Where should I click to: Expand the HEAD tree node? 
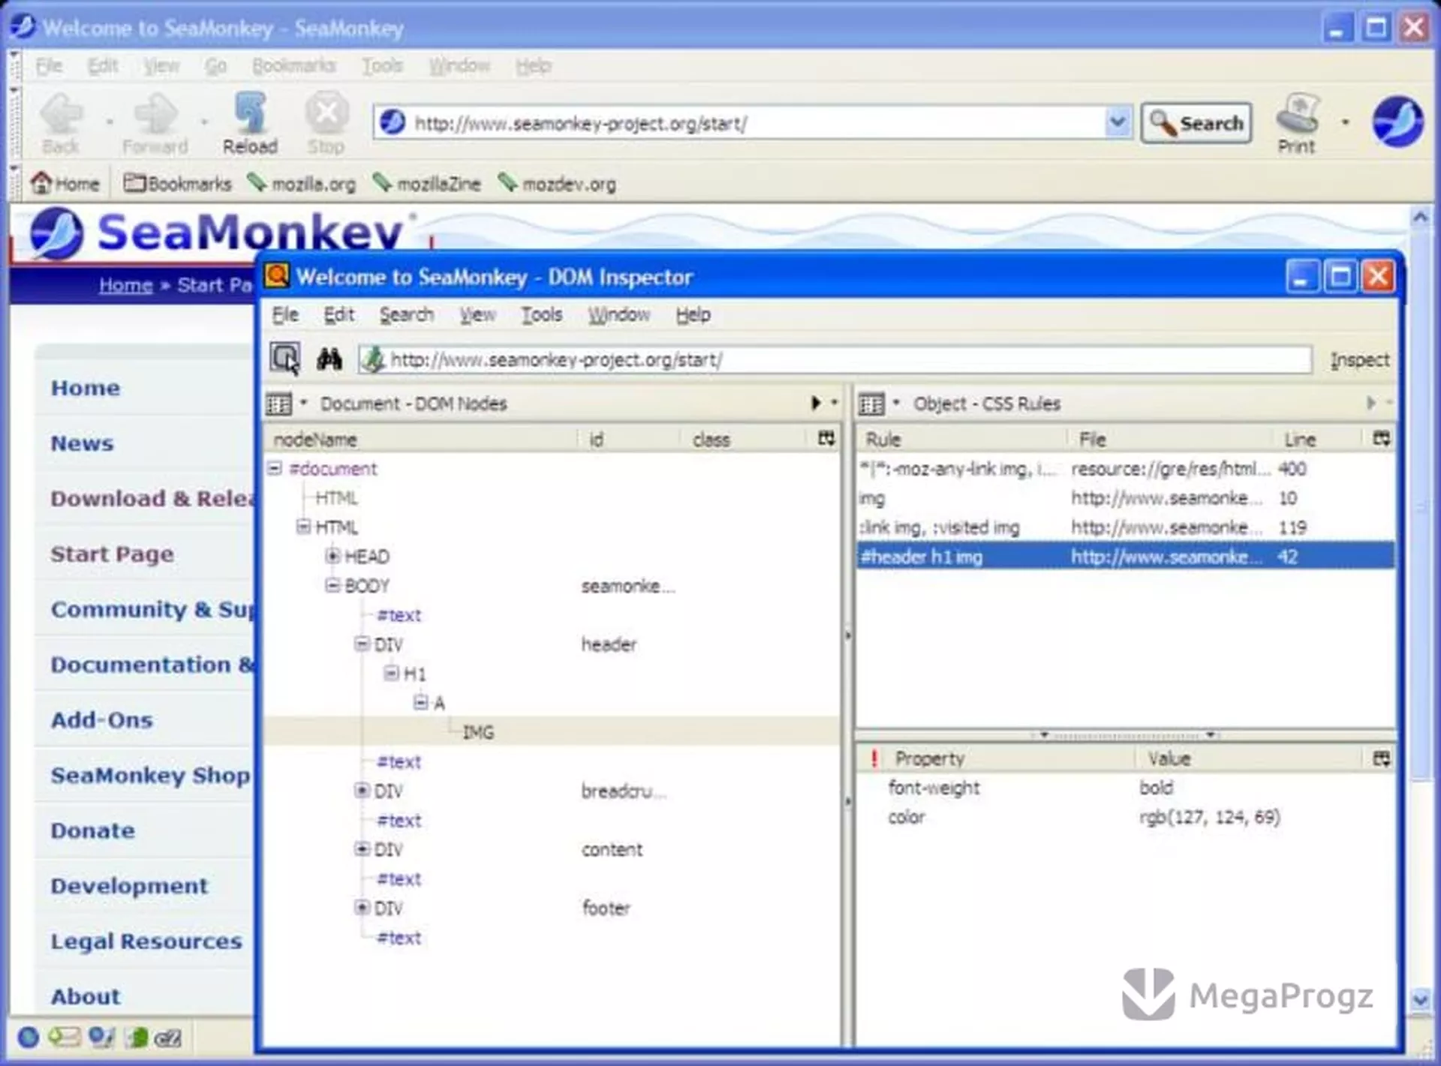332,556
